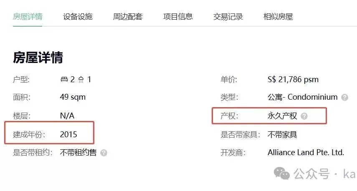This screenshot has height=191, width=357.
Task: Click the bathroom shower icon in 户型
Action: (x=81, y=79)
